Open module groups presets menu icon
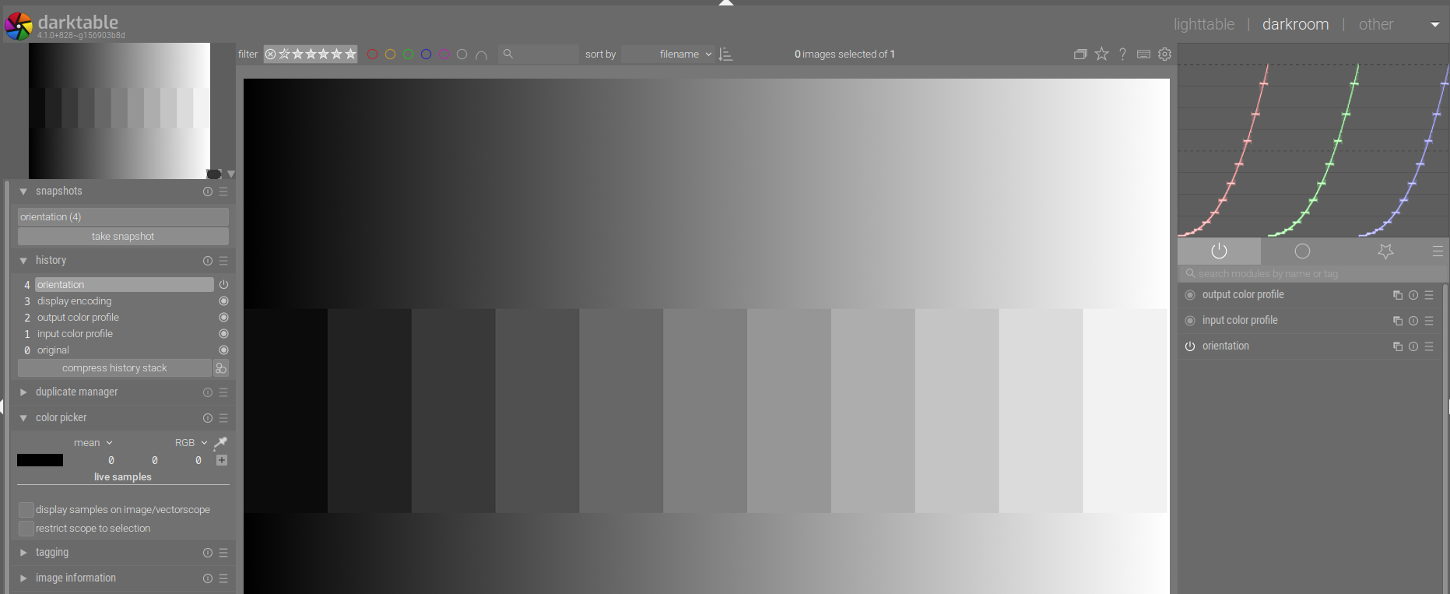Image resolution: width=1450 pixels, height=594 pixels. [x=1438, y=251]
